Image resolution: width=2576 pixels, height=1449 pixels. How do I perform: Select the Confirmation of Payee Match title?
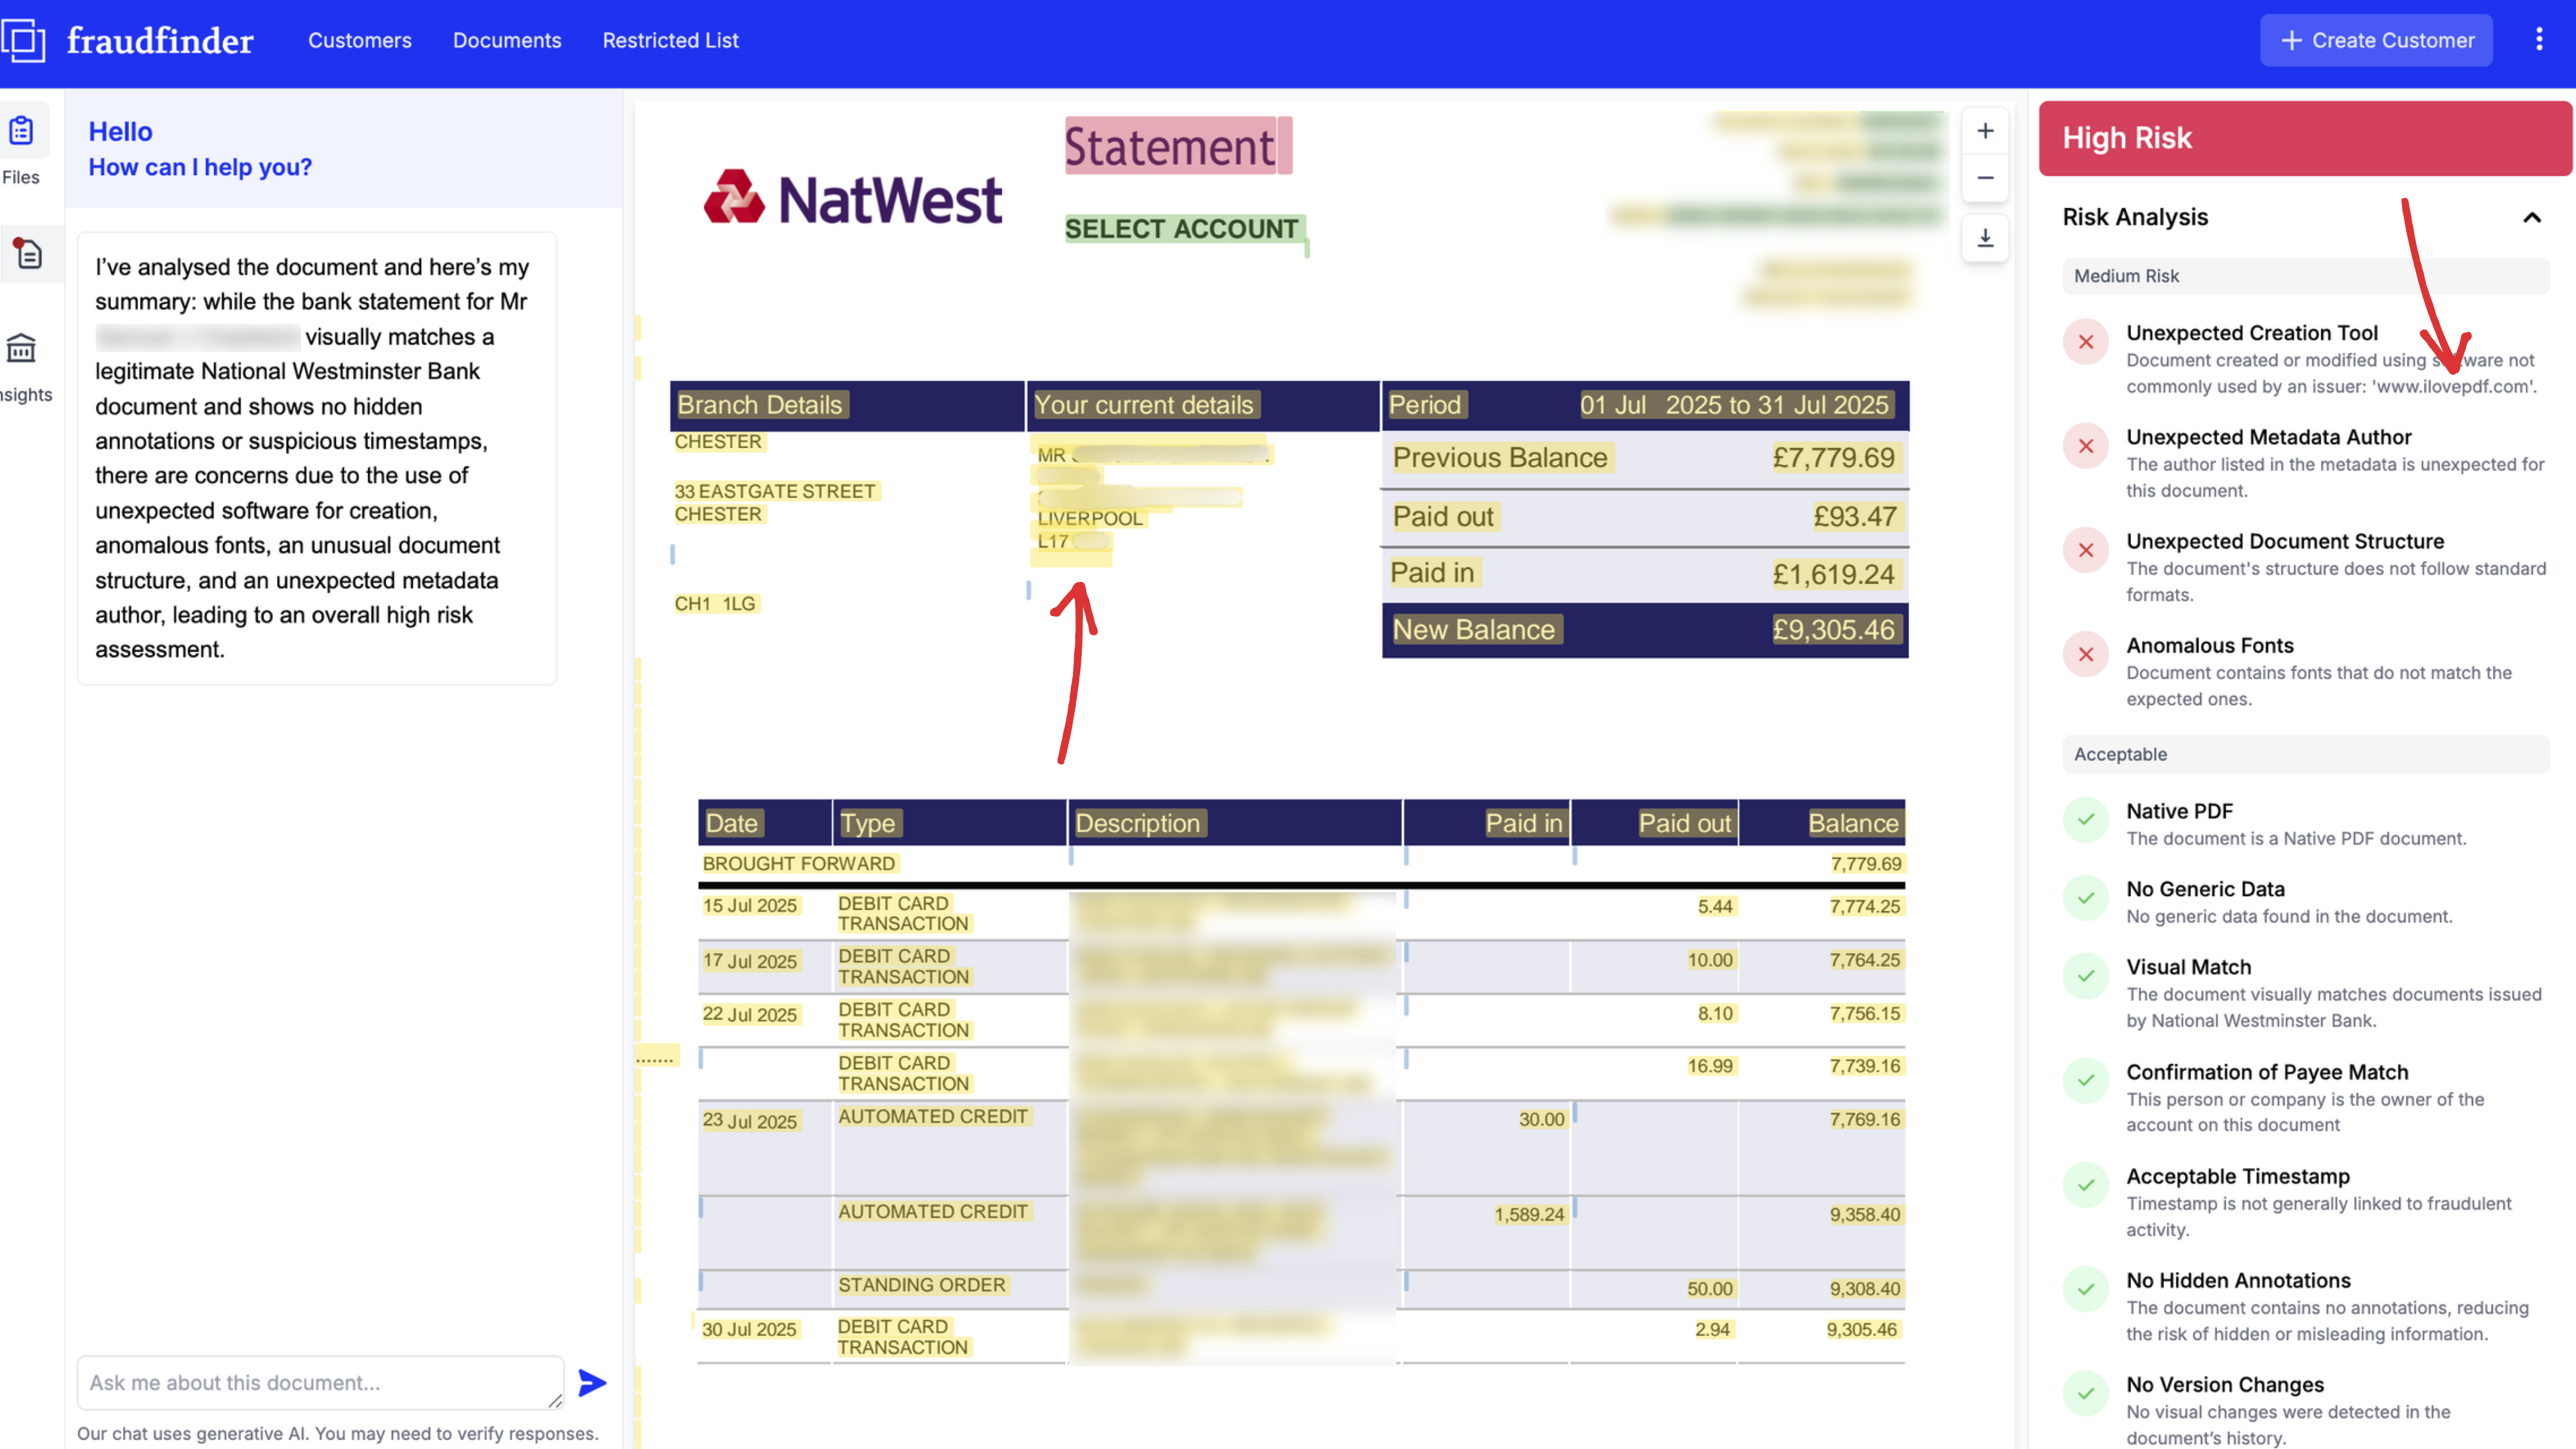pyautogui.click(x=2267, y=1072)
